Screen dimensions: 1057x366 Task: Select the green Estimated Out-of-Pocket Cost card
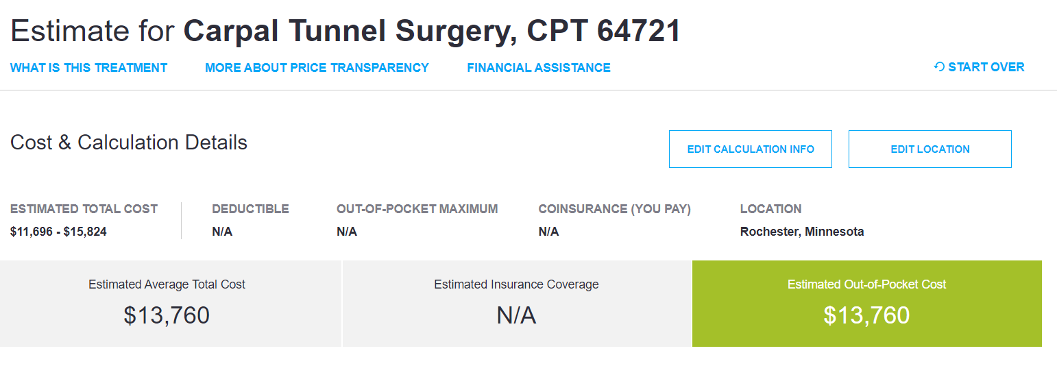point(866,304)
